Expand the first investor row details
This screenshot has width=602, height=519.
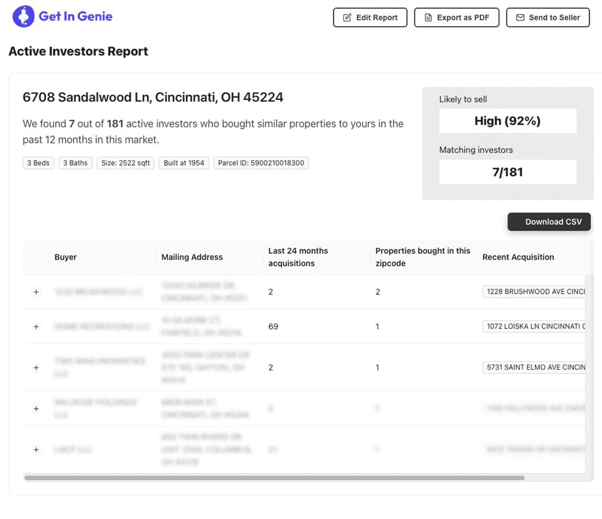click(36, 292)
